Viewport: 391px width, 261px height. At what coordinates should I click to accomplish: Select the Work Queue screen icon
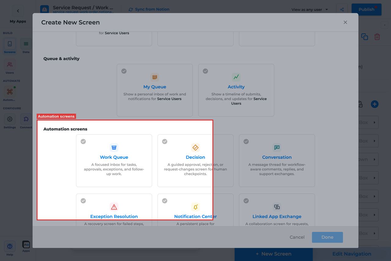pyautogui.click(x=114, y=147)
